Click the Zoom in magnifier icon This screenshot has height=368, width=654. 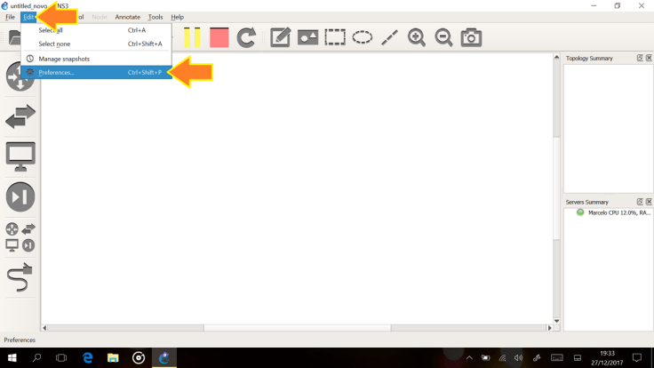click(417, 37)
